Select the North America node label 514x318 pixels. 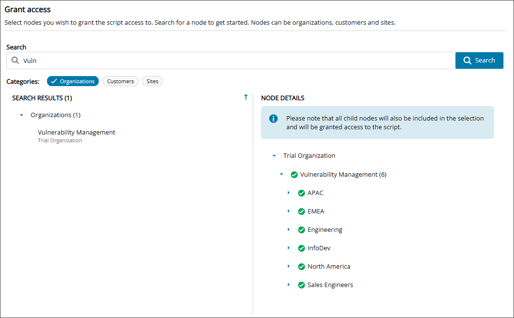(329, 267)
